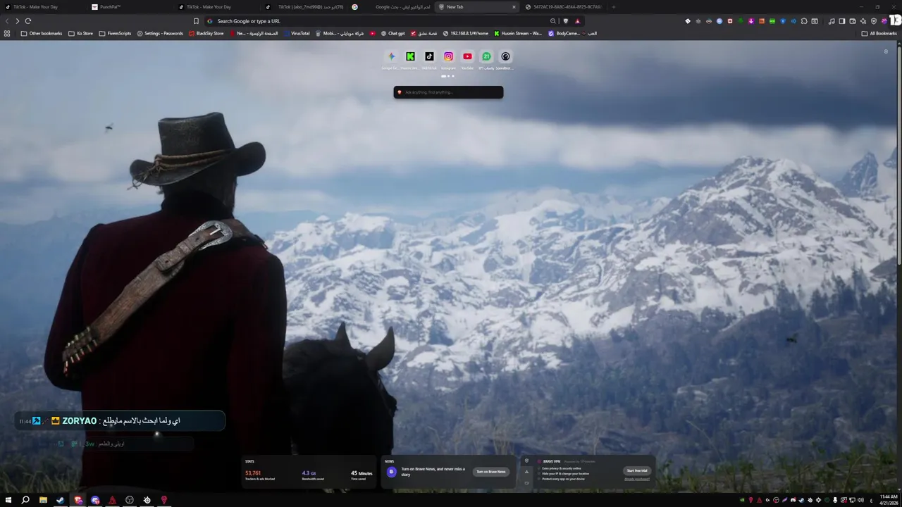Switch to the 5472AC19-BA8C tab
Viewport: 902px width, 507px height.
[564, 7]
